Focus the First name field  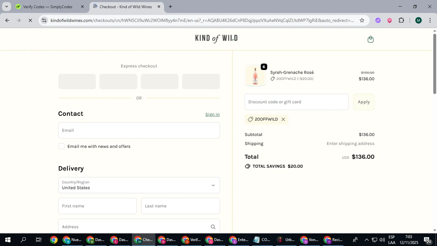tap(97, 206)
